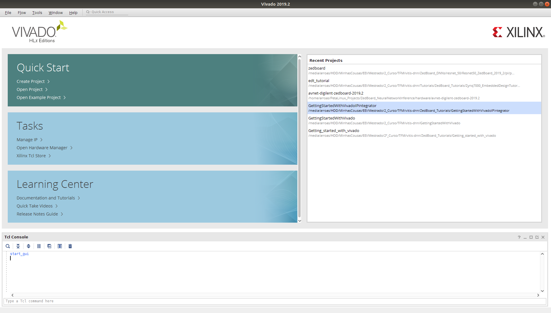Expand chevron next to Open Hardware Manager

click(x=71, y=148)
